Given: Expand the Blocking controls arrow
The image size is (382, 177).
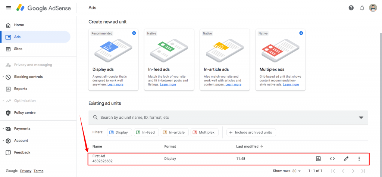Looking at the screenshot, I should (3, 77).
